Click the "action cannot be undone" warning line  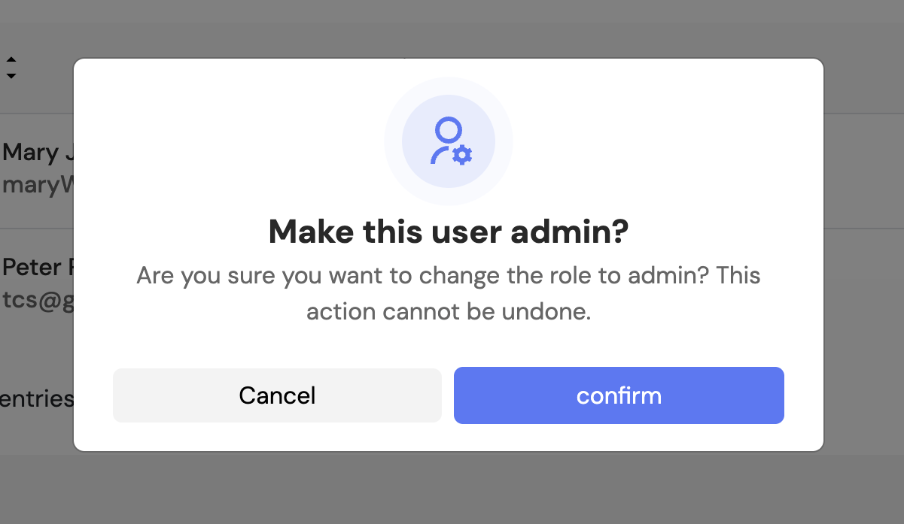pyautogui.click(x=448, y=311)
